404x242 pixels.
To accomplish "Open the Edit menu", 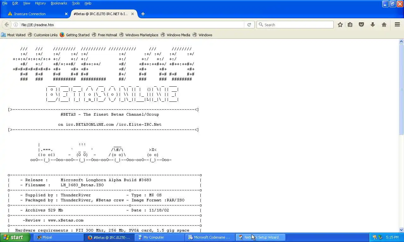I will click(x=15, y=3).
